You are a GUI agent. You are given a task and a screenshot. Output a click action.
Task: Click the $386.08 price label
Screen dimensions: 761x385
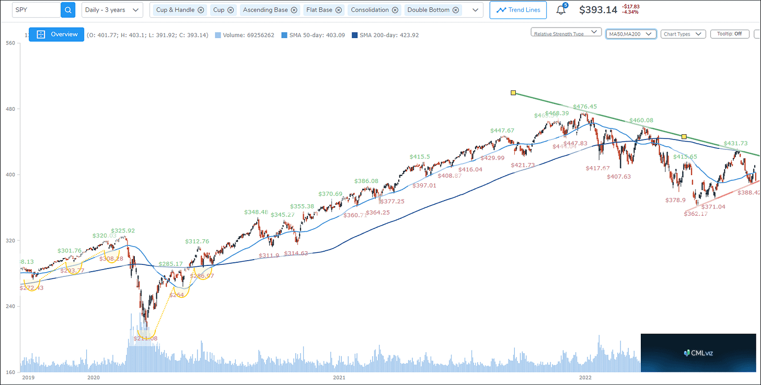366,181
